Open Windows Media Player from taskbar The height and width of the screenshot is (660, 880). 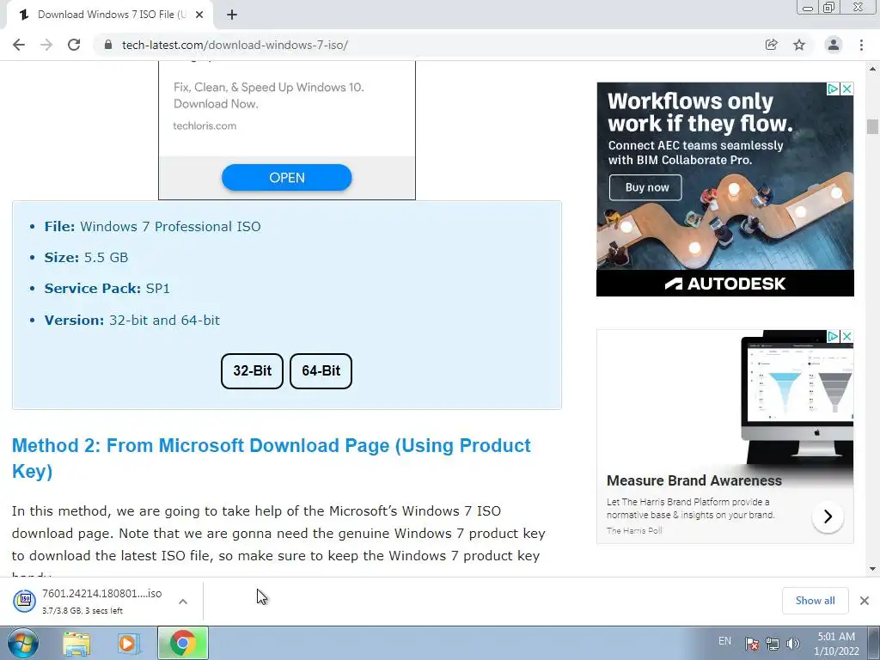pos(129,644)
